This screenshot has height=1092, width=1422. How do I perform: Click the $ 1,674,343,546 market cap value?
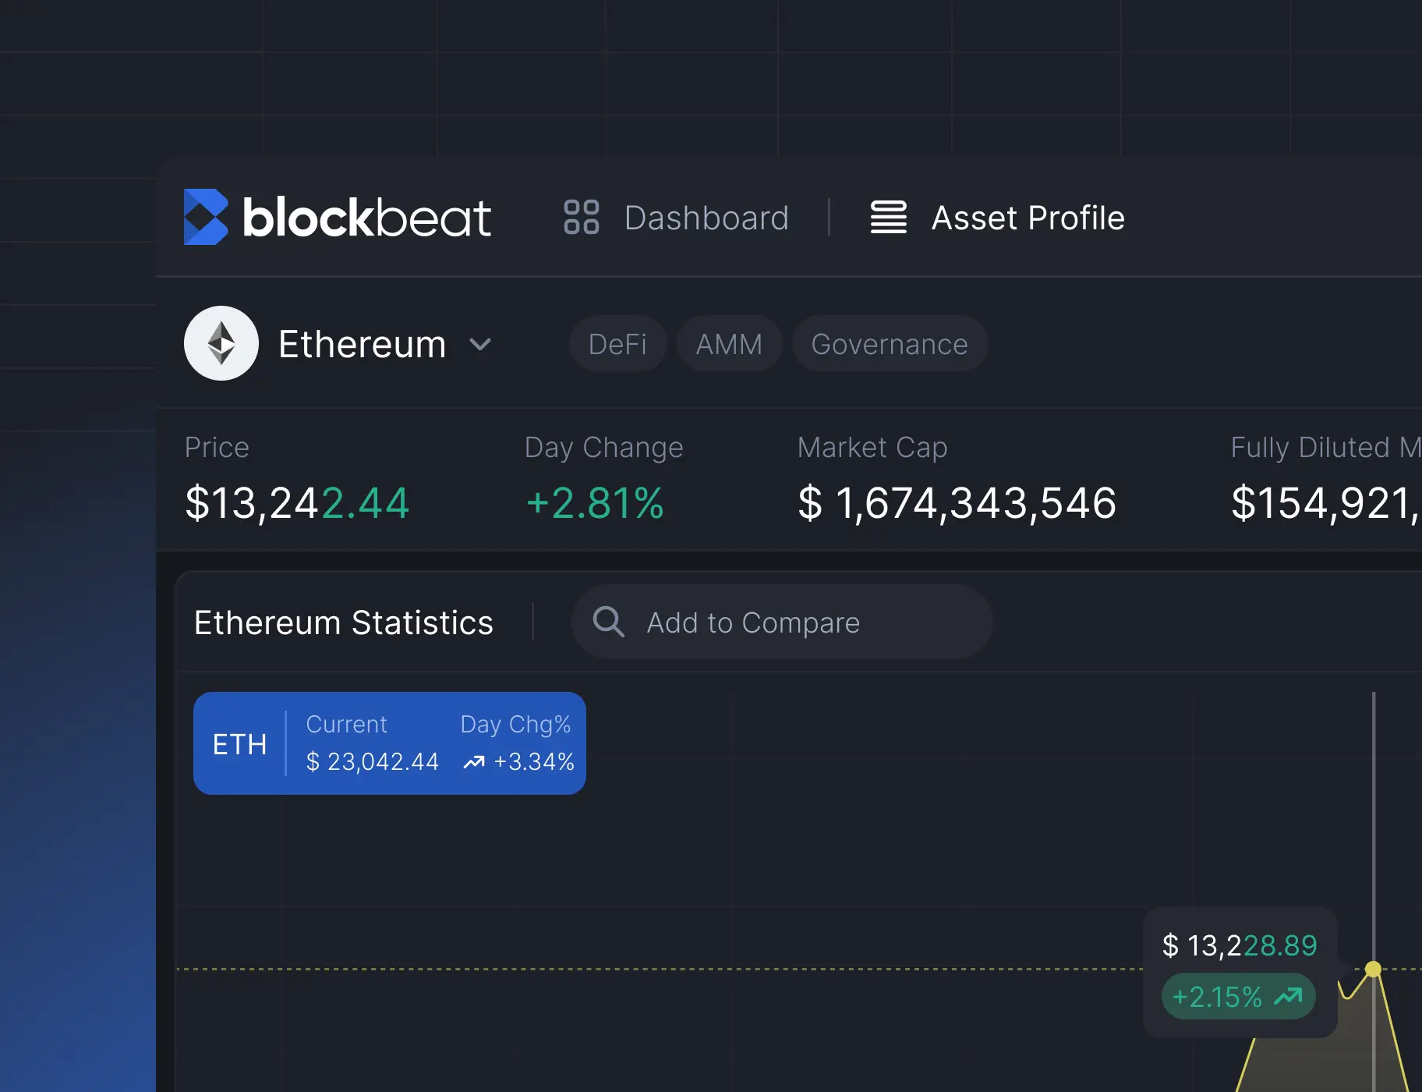[957, 502]
